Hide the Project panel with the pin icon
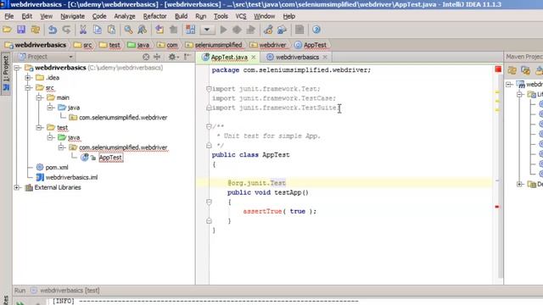 click(x=188, y=57)
